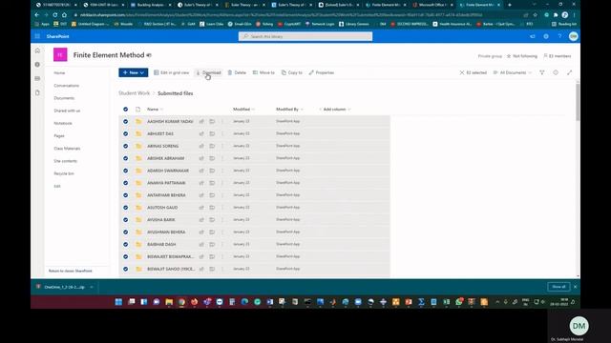Click Return to classic SharePoint link
611x343 pixels.
(70, 271)
